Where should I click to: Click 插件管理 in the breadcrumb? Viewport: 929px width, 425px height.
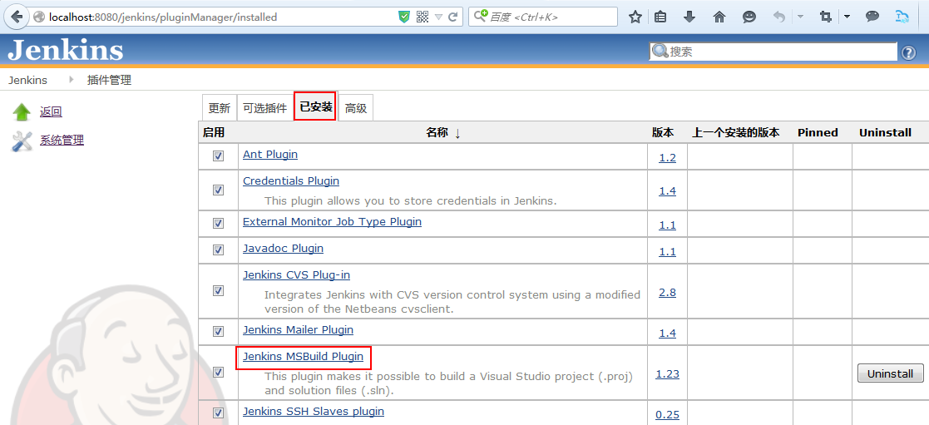pos(109,80)
